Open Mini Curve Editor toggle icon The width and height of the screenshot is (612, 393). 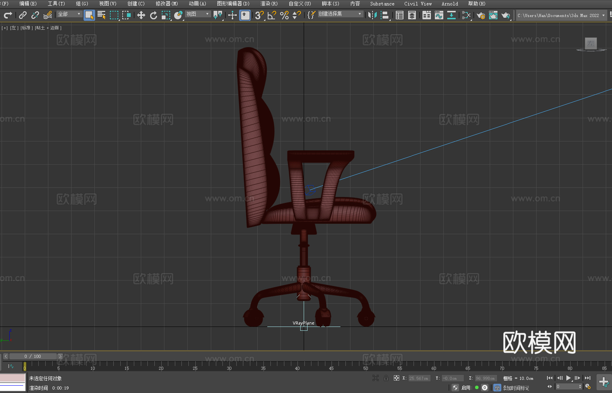click(x=11, y=366)
